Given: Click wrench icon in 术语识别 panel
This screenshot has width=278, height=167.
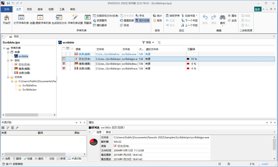Looking at the screenshot, I should 17,127.
